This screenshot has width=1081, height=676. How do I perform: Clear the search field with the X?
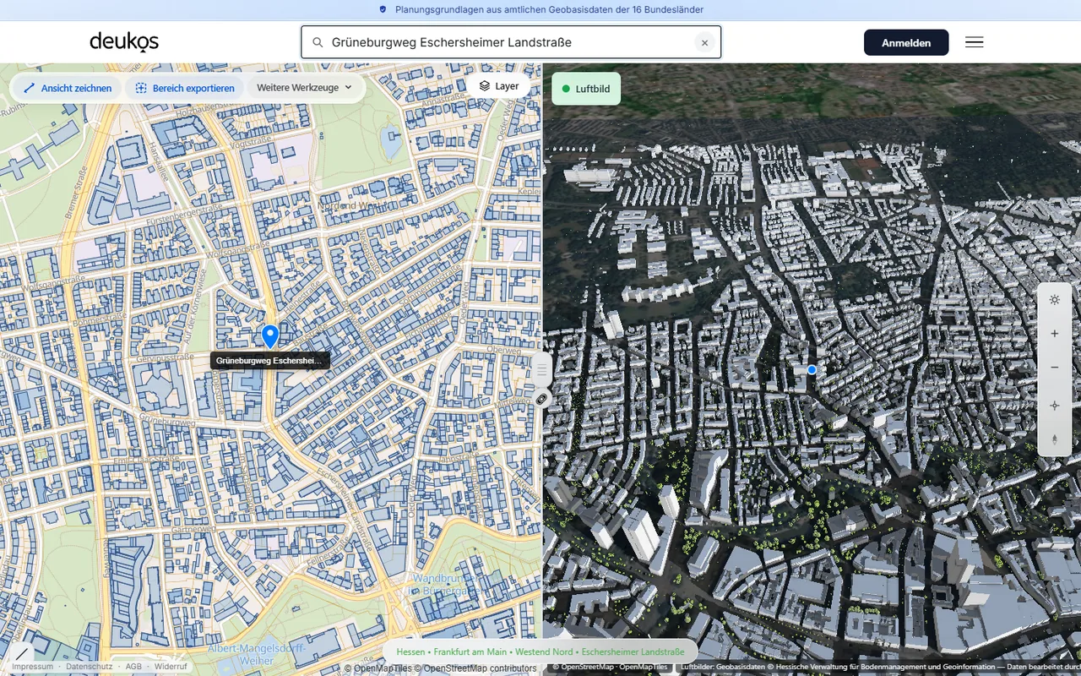tap(704, 42)
